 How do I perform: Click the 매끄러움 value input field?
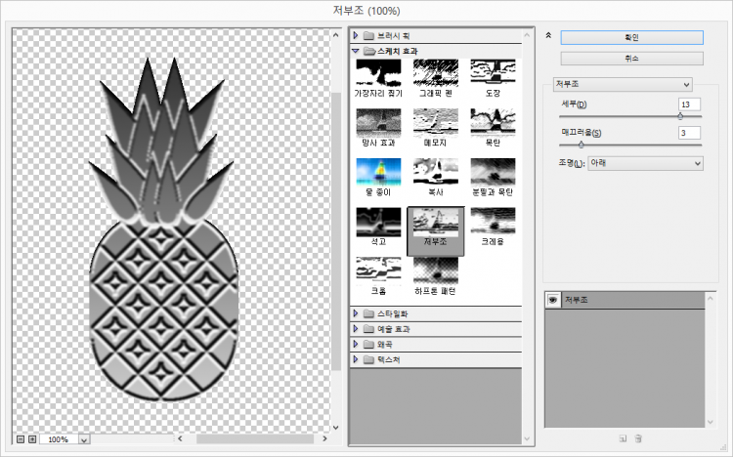(x=689, y=133)
